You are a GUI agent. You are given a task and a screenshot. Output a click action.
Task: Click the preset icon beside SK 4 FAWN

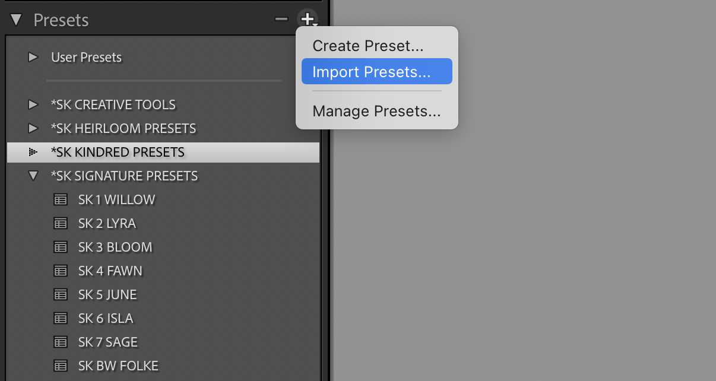(x=61, y=271)
